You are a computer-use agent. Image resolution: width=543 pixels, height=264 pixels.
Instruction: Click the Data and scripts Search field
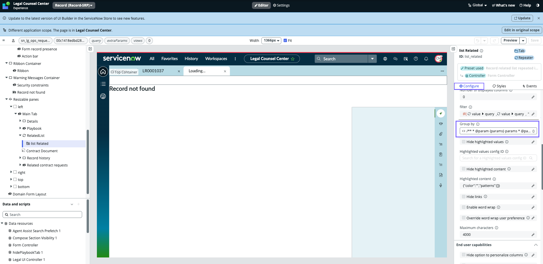point(42,214)
